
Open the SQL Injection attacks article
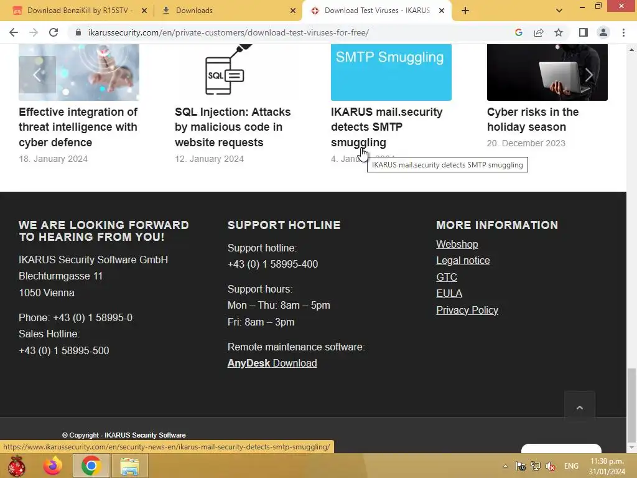click(x=233, y=127)
